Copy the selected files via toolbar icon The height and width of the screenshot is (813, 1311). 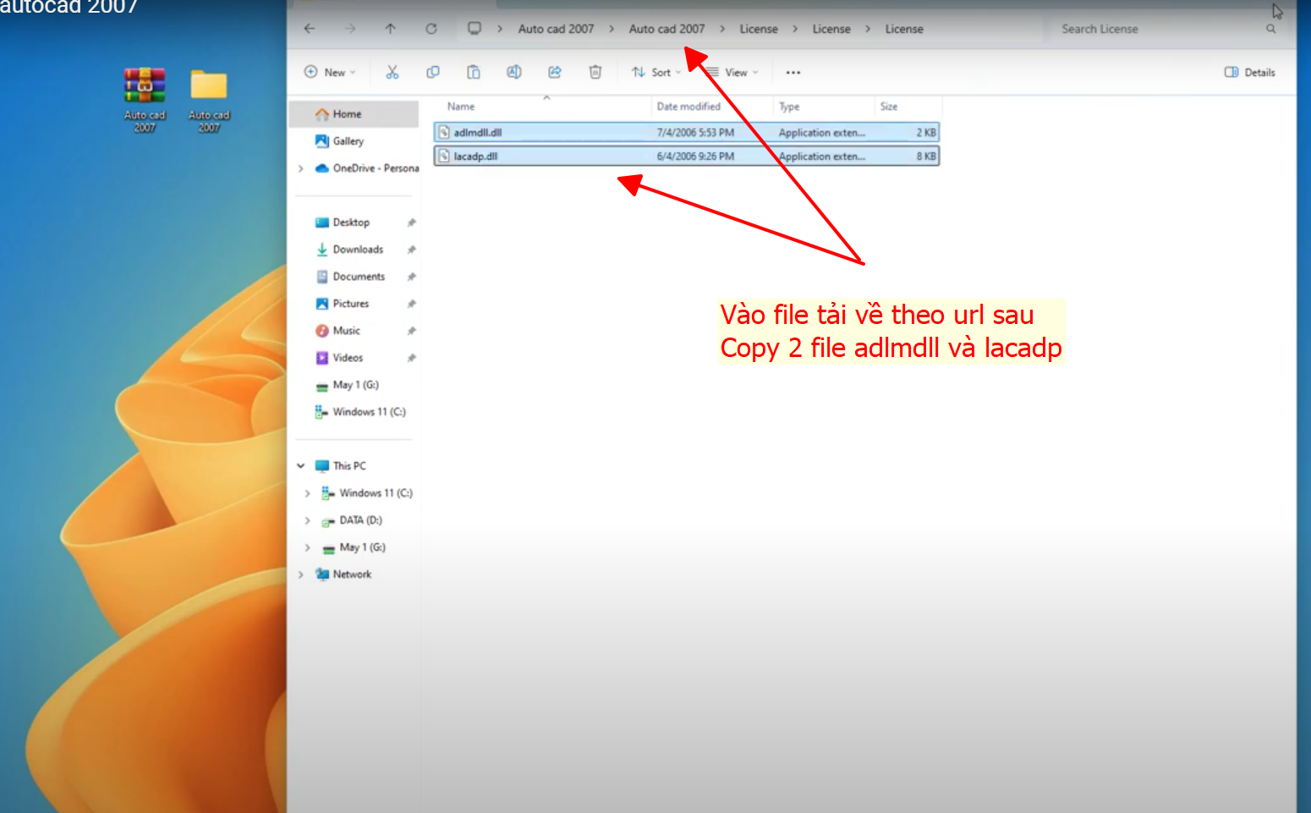tap(433, 72)
